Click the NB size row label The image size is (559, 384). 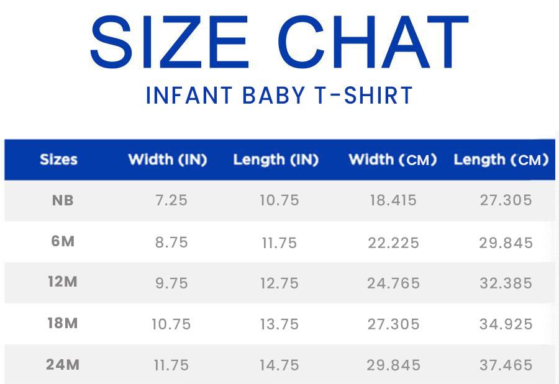pos(63,200)
